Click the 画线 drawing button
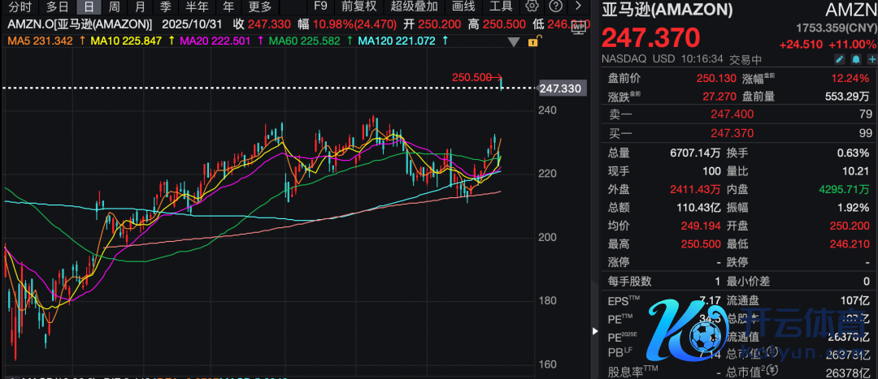This screenshot has height=379, width=878. (x=463, y=6)
